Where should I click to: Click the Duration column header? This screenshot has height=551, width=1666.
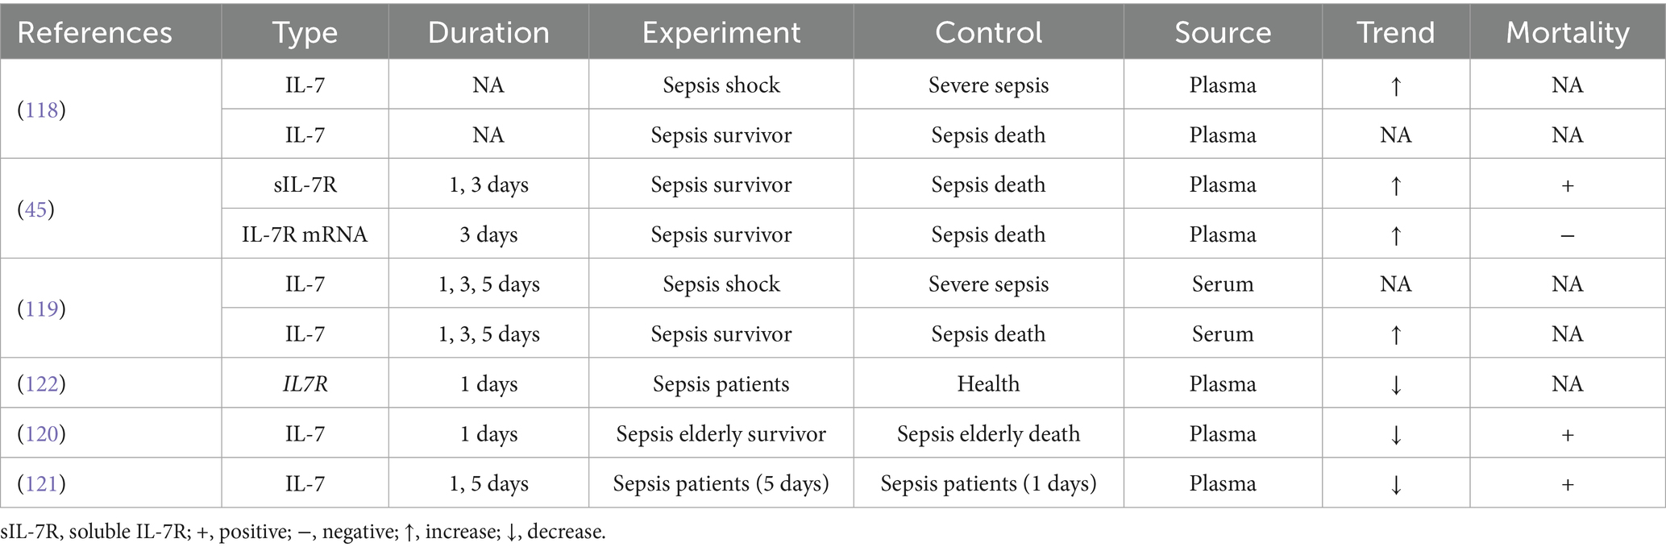pos(488,32)
